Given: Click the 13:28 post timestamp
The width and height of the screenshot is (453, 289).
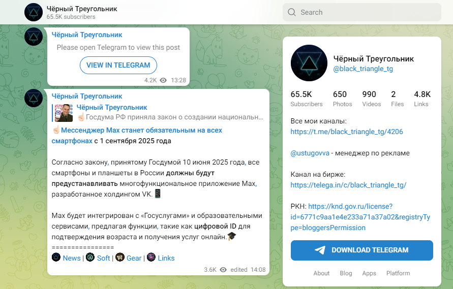Looking at the screenshot, I should 178,80.
